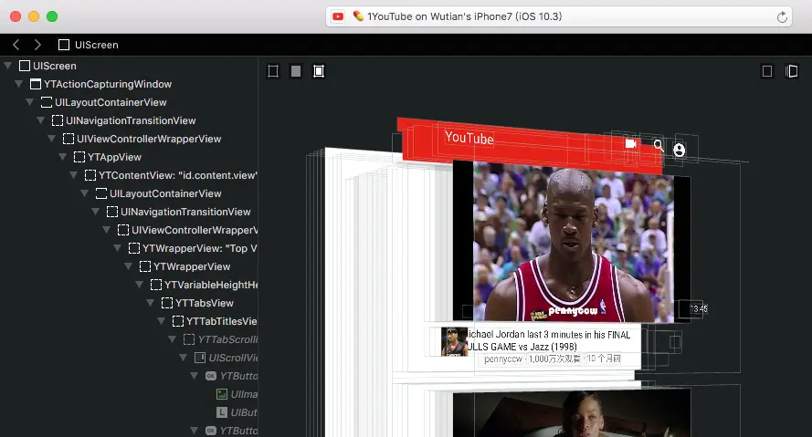Click the view icon beside YTTabScrolli
The width and height of the screenshot is (812, 437).
pyautogui.click(x=189, y=339)
